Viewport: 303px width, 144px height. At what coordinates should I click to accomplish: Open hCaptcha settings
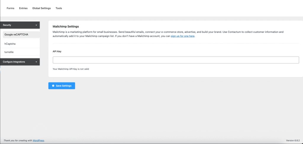click(10, 44)
